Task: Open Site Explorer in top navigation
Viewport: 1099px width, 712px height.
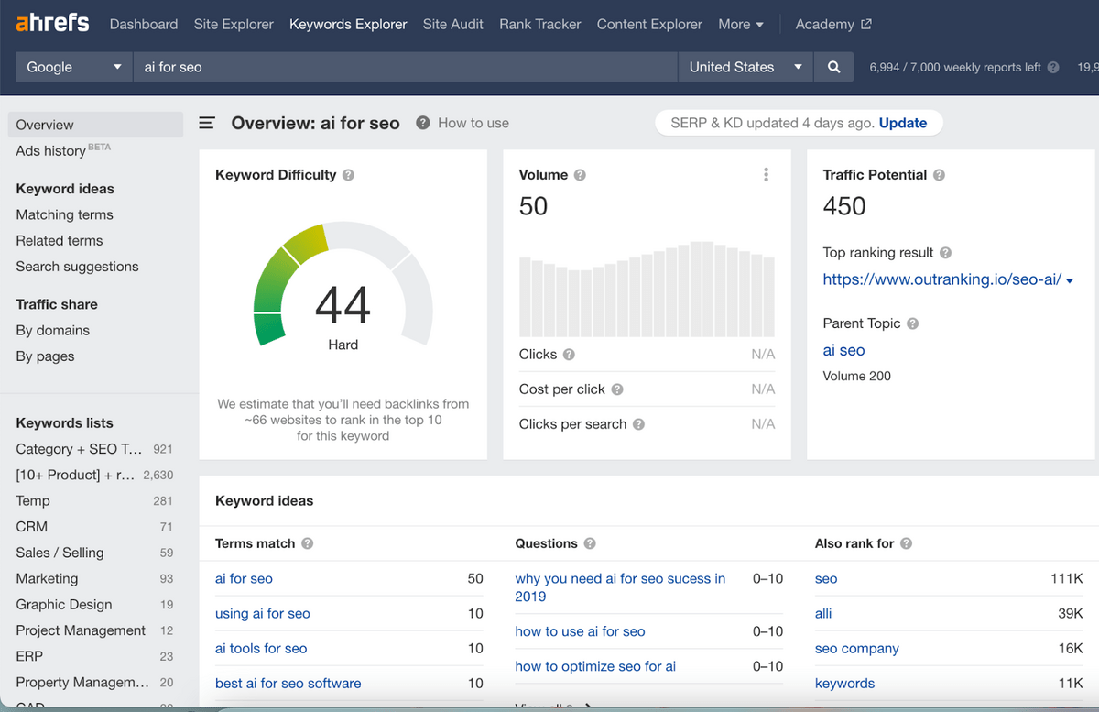Action: (x=234, y=25)
